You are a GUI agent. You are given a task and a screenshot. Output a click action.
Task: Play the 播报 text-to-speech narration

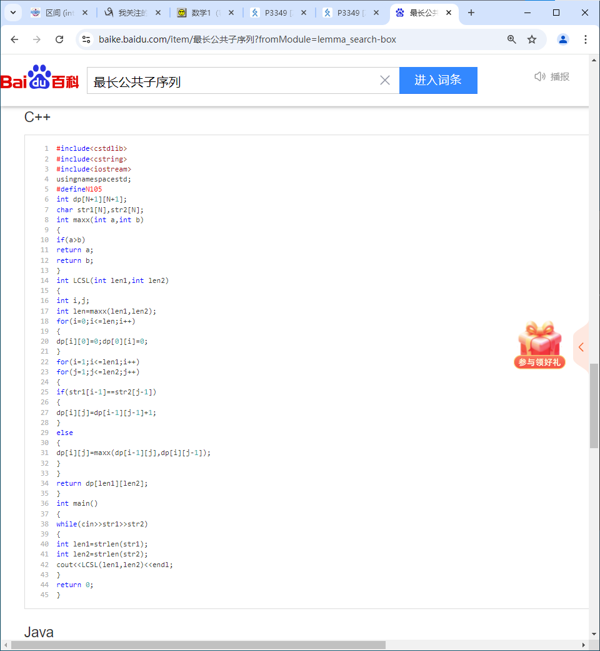pos(551,76)
